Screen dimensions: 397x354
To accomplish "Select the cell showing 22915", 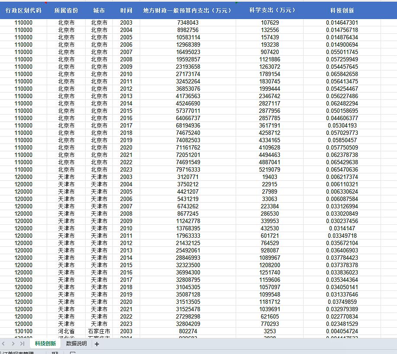I will (270, 184).
